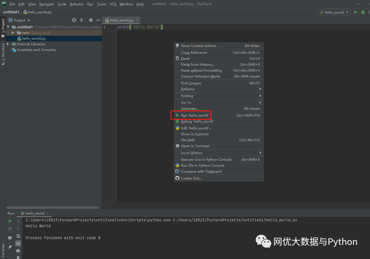The height and width of the screenshot is (259, 370).
Task: Choose Copy Reference in context menu
Action: [219, 53]
